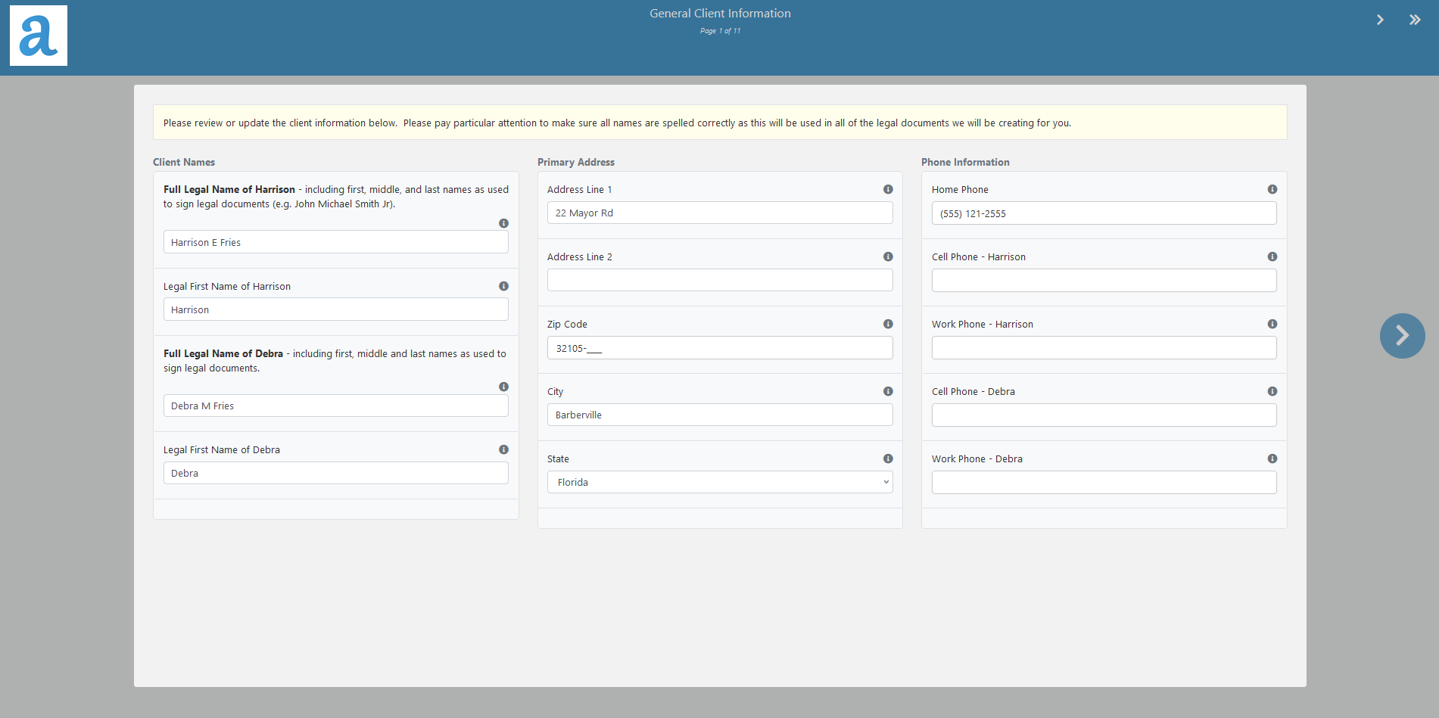Click the 'Primary Address' section heading
Image resolution: width=1439 pixels, height=718 pixels.
[576, 162]
